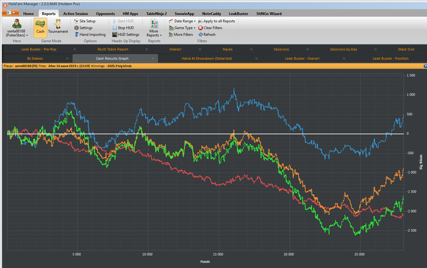Open the NoteCaddy tab
427x268 pixels.
[212, 13]
